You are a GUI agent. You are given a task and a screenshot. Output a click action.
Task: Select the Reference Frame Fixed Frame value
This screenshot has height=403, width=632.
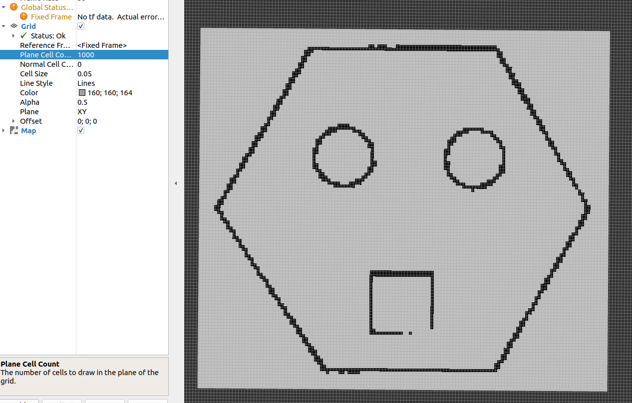tap(102, 45)
